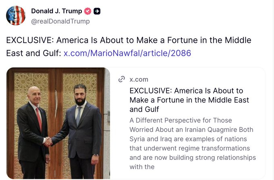The height and width of the screenshot is (180, 274).
Task: Click the x.com domain label in card
Action: pos(139,79)
